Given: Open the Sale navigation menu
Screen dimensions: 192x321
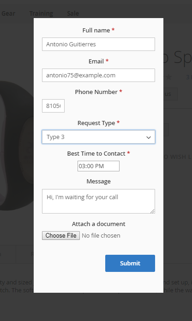Looking at the screenshot, I should point(73,13).
